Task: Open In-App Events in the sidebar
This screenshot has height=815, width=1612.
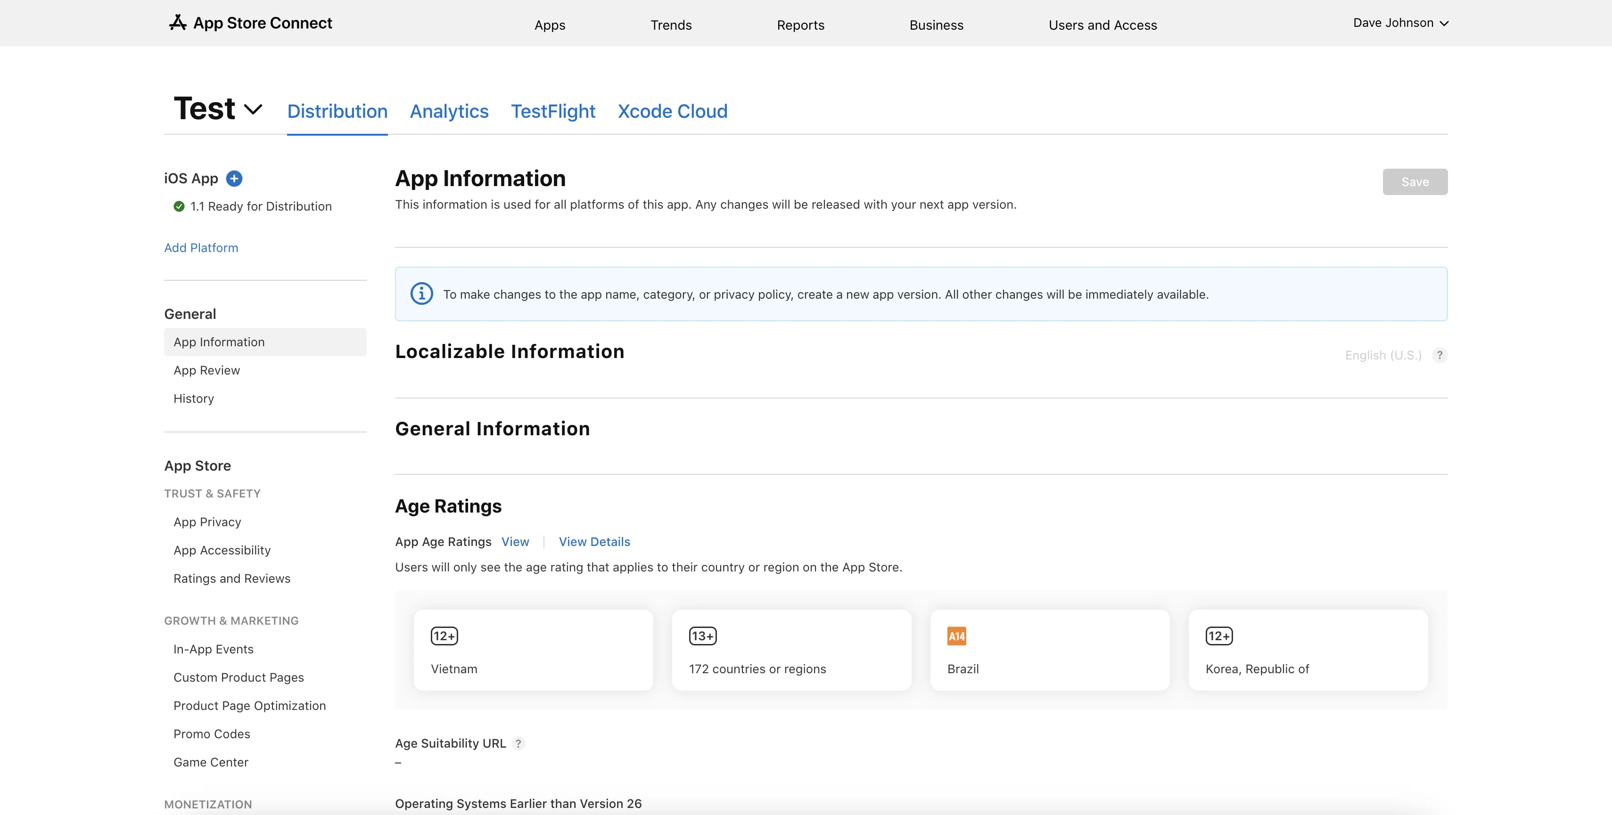Action: click(x=214, y=649)
